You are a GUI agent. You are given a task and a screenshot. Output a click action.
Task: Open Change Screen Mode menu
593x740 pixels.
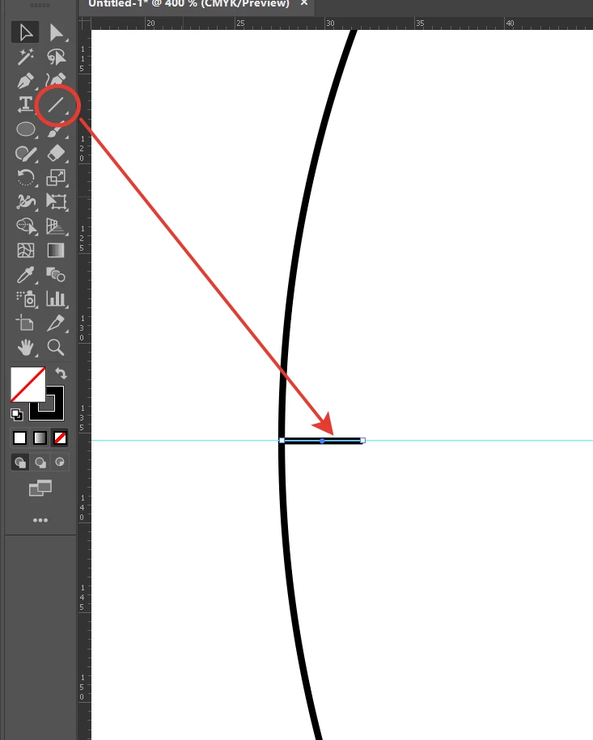click(40, 488)
